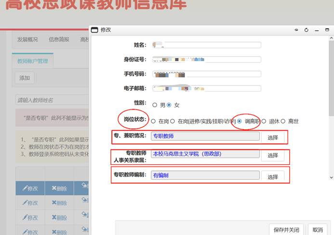Click the dialog vertical scrollbar
Viewport: 334px width, 235px height.
[x=331, y=96]
